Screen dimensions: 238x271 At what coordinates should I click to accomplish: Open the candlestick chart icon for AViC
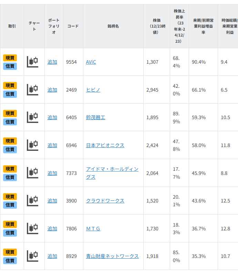(x=32, y=62)
